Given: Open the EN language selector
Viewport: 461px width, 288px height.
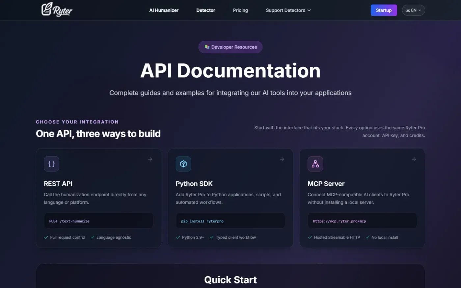Looking at the screenshot, I should pos(413,10).
